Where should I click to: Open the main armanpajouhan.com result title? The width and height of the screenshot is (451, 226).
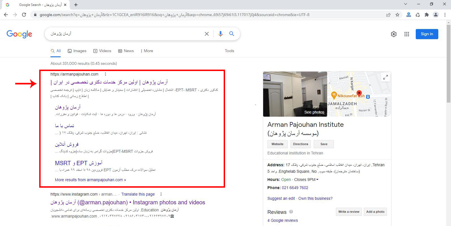(109, 82)
